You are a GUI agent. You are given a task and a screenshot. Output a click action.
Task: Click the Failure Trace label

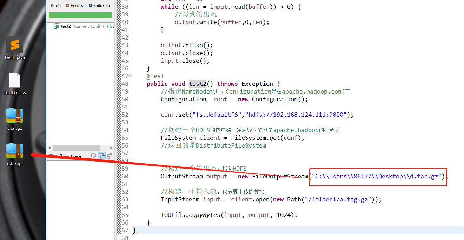click(68, 156)
